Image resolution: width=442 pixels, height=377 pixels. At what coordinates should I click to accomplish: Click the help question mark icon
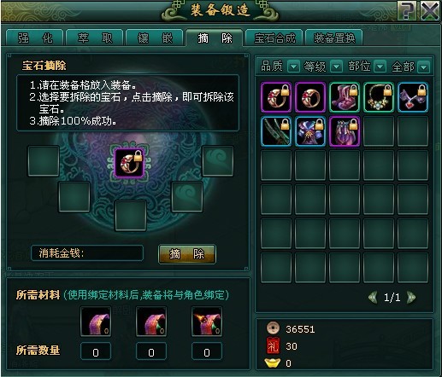click(x=408, y=11)
